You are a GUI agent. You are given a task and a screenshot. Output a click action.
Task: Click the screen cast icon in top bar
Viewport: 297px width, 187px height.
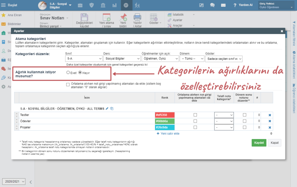pos(201,5)
